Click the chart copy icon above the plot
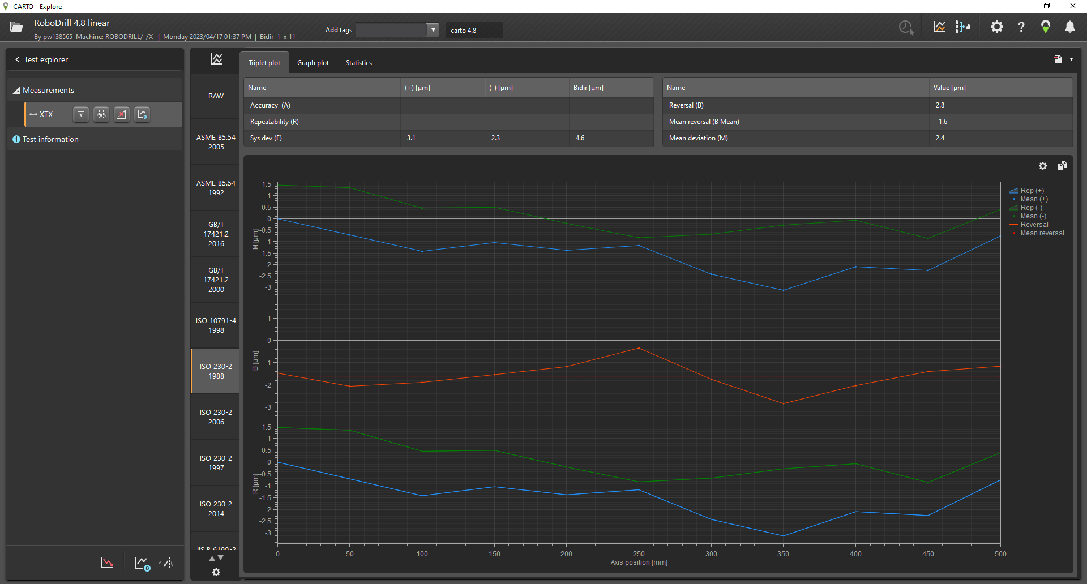 (x=1062, y=166)
